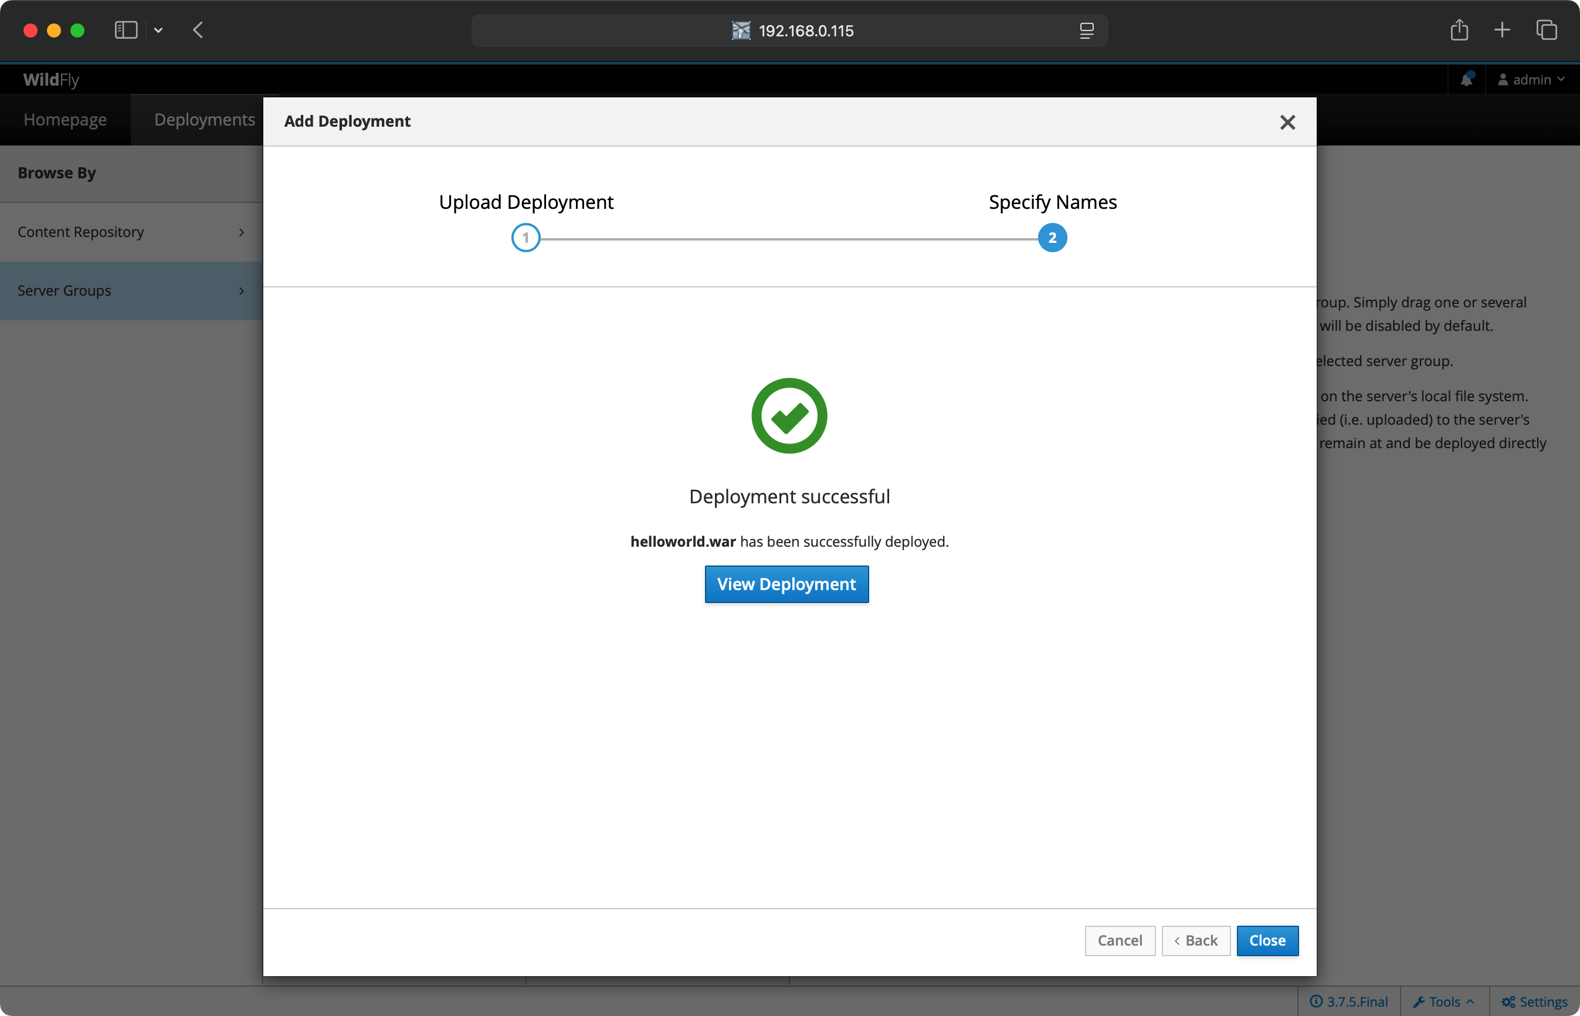Click the helloworld.war filename text
Viewport: 1580px width, 1016px height.
pos(683,541)
